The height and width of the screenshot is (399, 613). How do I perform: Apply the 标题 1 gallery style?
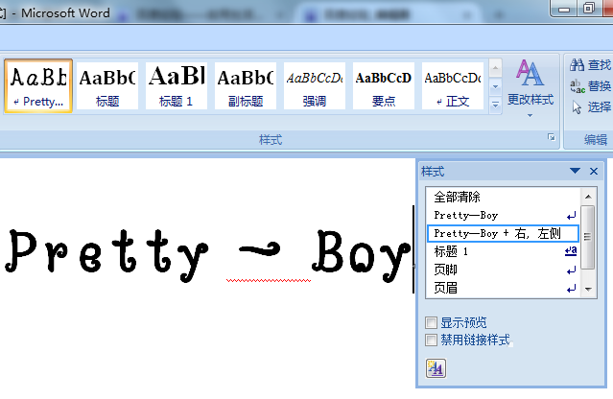177,85
